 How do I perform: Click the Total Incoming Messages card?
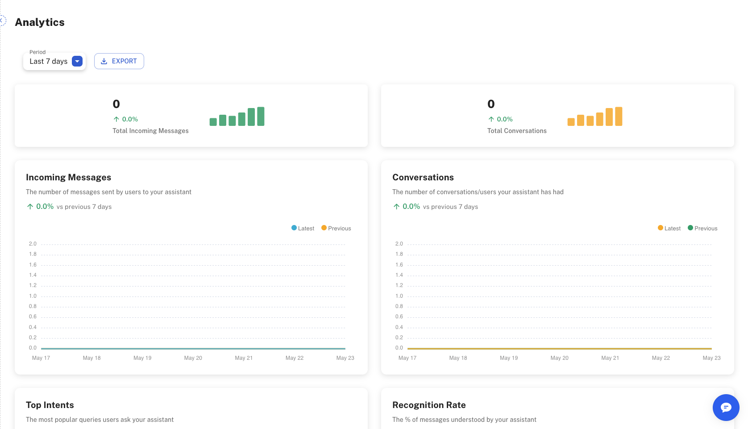191,116
